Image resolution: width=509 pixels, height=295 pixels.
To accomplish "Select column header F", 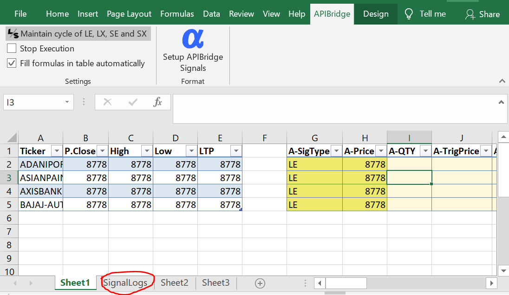I will point(265,138).
